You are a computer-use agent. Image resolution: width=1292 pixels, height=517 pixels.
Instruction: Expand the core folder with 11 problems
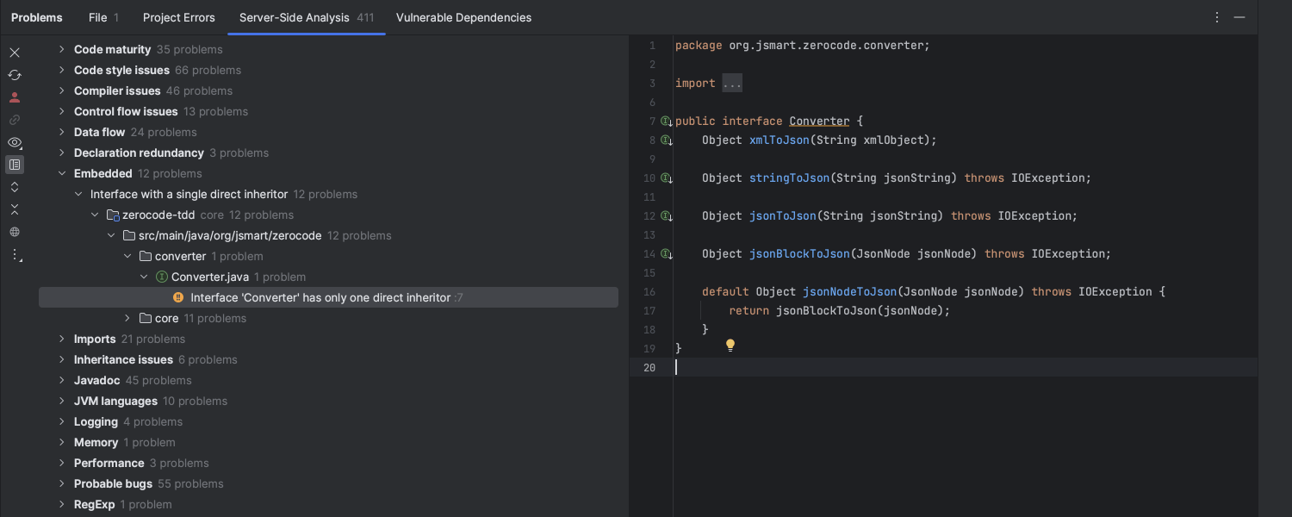point(127,319)
